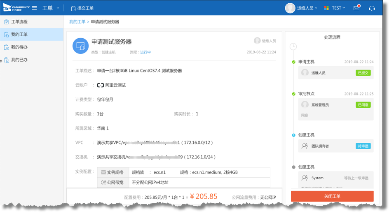Click the clock icon atop process timeline
This screenshot has width=389, height=213.
(x=293, y=46)
